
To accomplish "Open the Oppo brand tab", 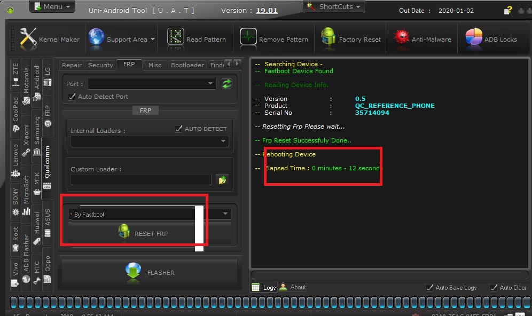I will point(48,269).
